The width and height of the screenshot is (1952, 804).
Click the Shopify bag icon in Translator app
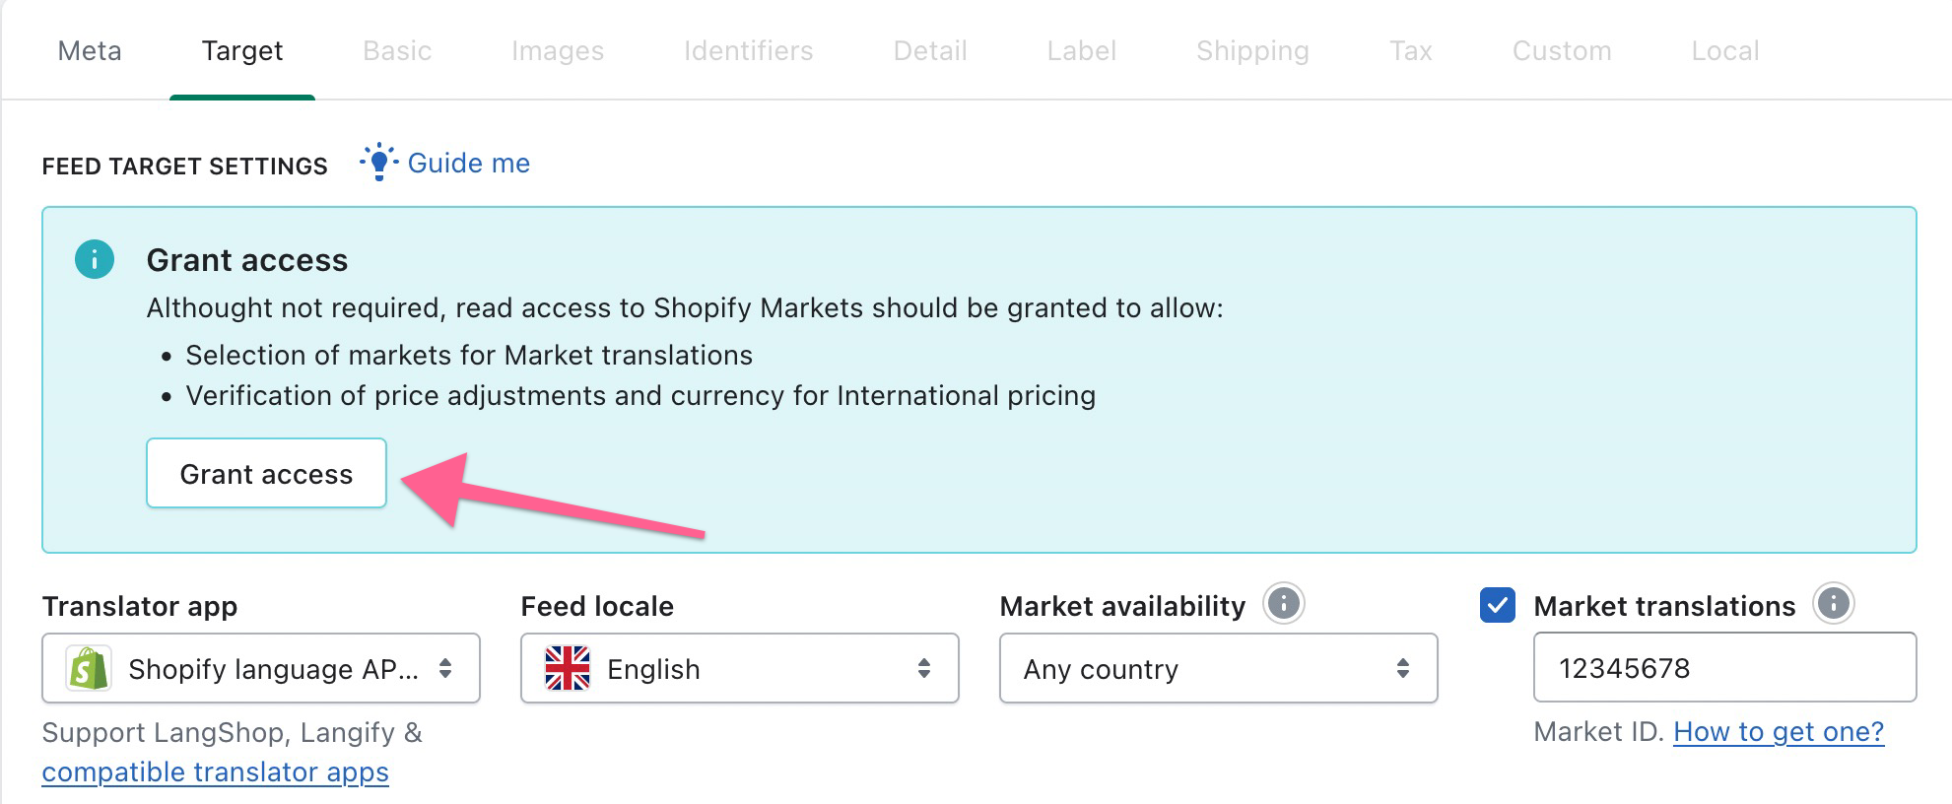pyautogui.click(x=88, y=668)
